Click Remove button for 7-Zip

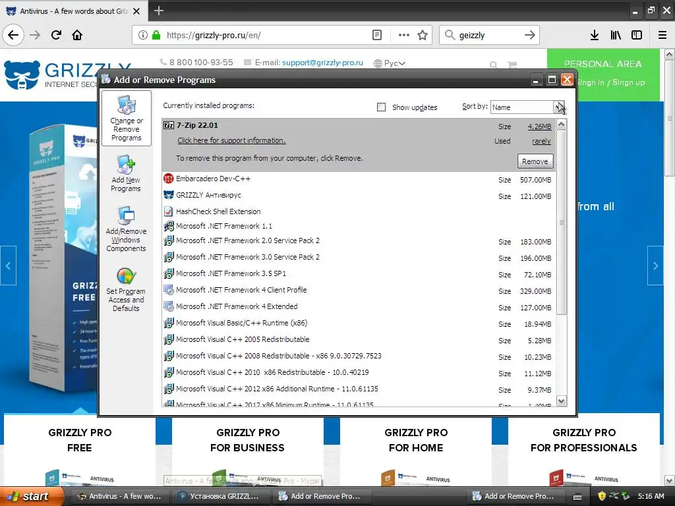535,161
